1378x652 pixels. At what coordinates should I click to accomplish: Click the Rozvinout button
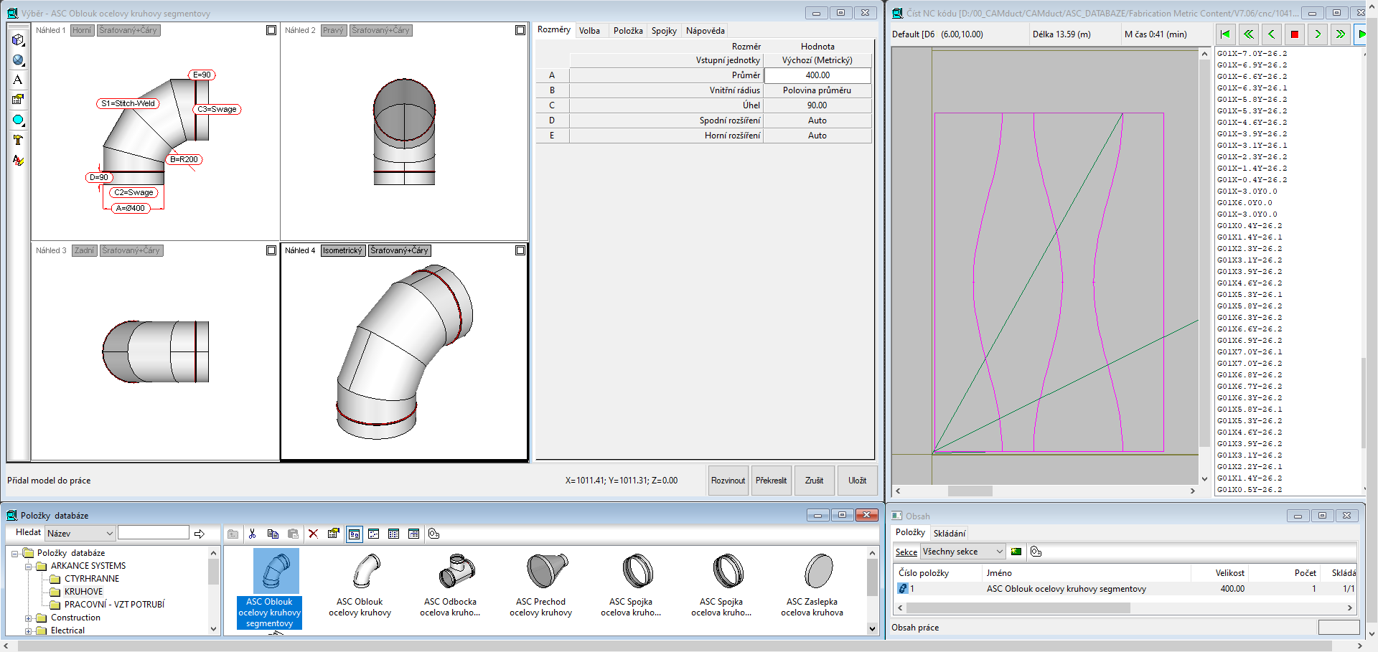click(728, 481)
